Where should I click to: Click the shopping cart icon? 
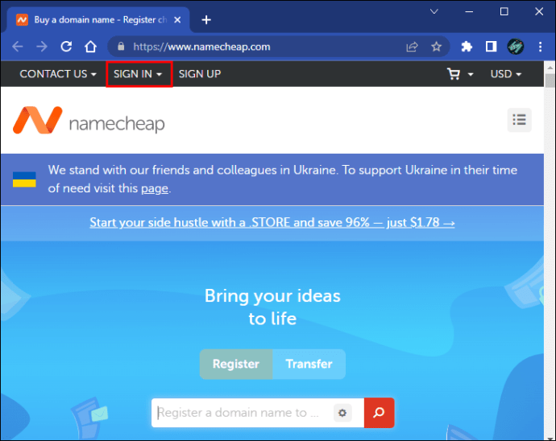[454, 74]
